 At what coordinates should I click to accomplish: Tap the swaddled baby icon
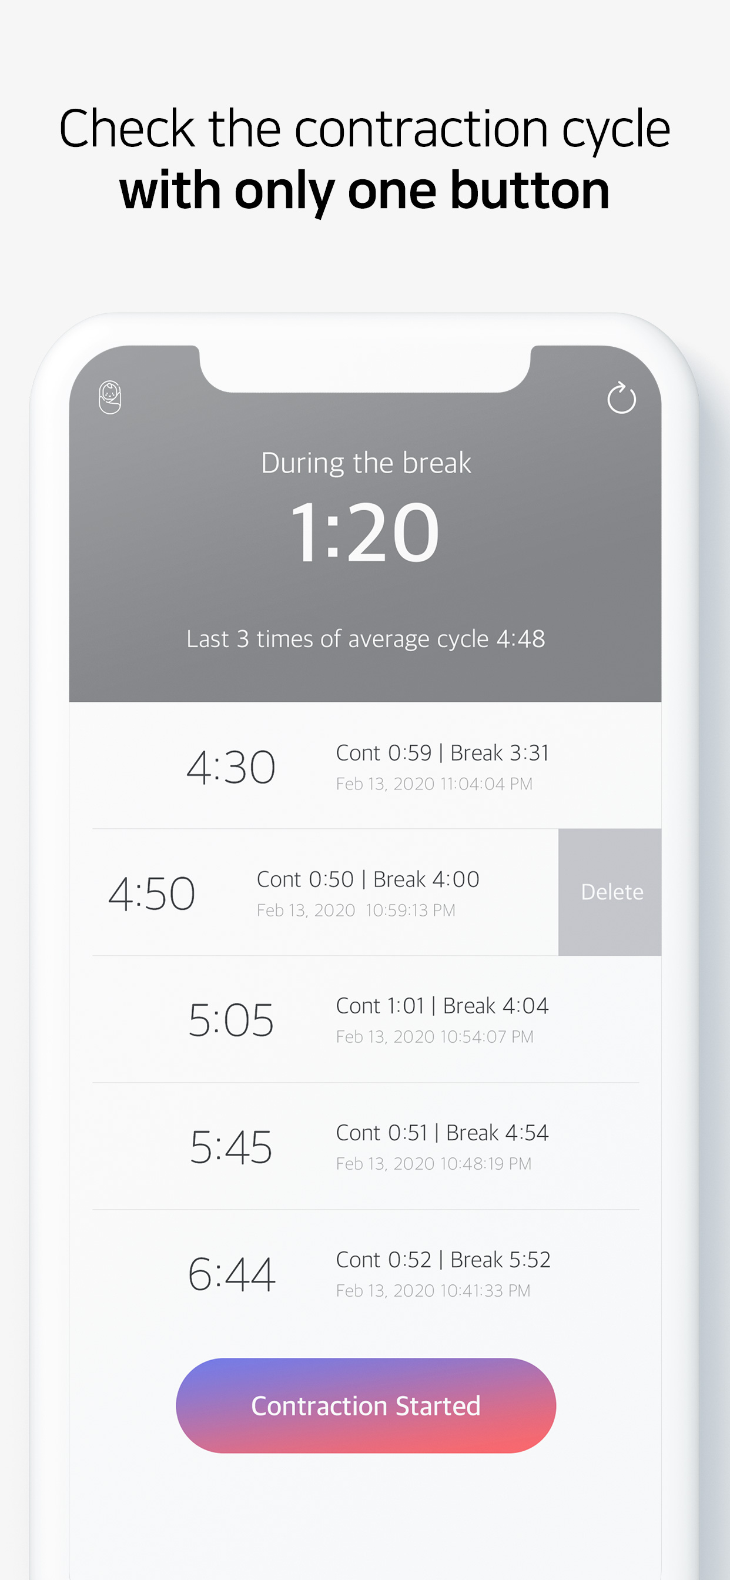(x=110, y=397)
